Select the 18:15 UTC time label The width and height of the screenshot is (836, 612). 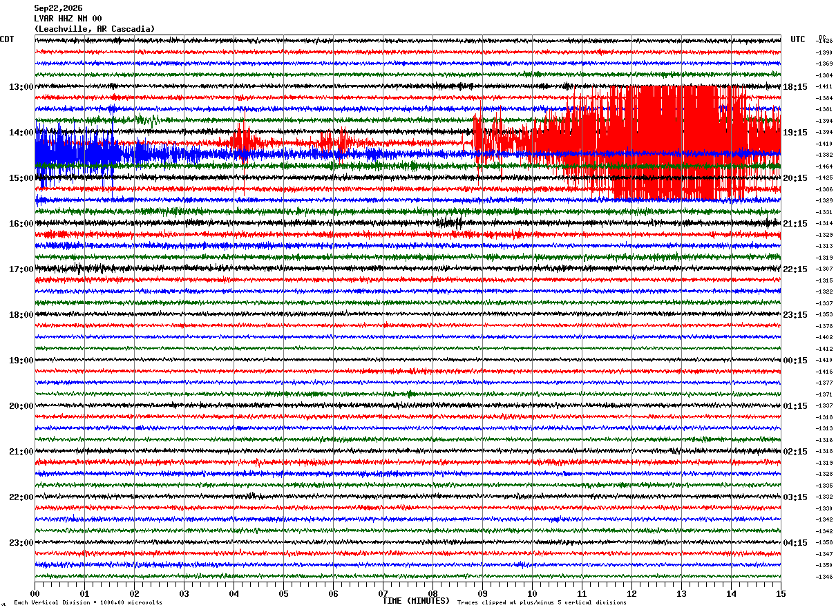(x=795, y=86)
